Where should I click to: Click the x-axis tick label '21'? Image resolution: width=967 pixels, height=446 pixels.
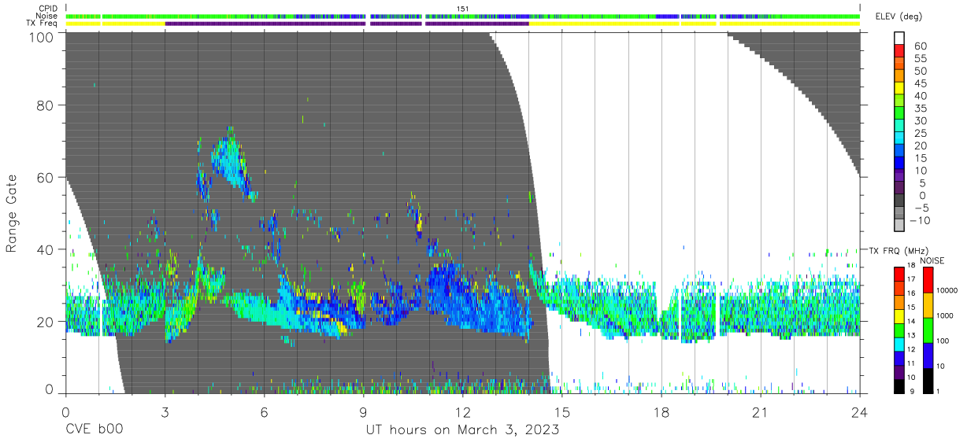click(x=760, y=412)
